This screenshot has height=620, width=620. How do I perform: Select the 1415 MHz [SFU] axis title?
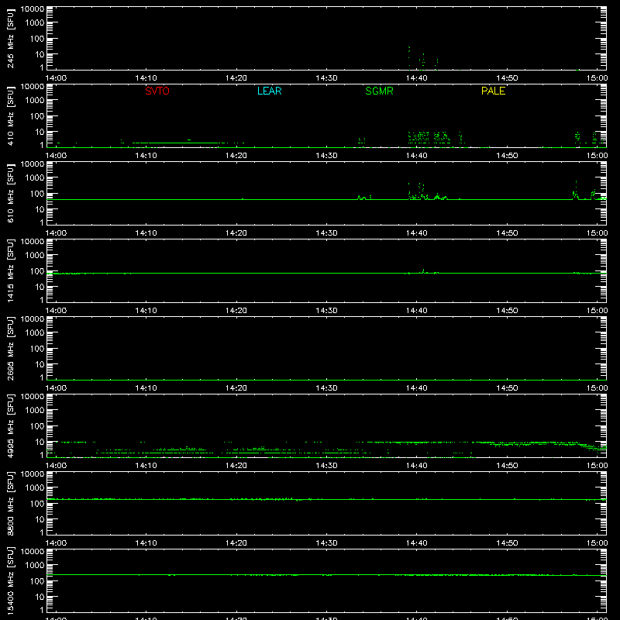point(11,270)
